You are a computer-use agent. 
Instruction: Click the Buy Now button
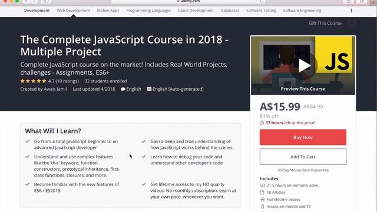tap(303, 137)
